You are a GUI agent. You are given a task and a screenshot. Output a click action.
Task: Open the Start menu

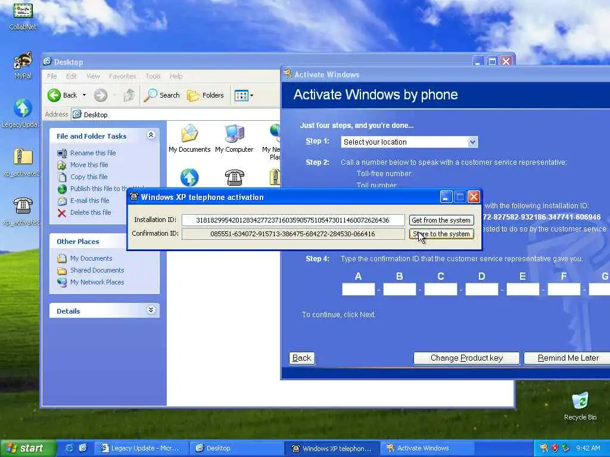[x=28, y=448]
